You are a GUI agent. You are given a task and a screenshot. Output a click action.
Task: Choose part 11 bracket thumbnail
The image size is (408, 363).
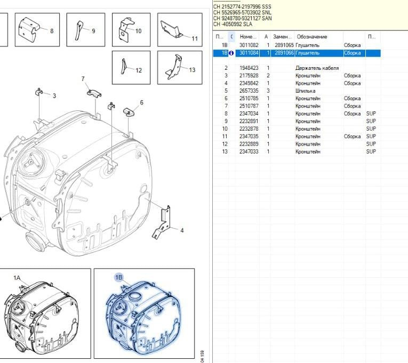pyautogui.click(x=178, y=29)
